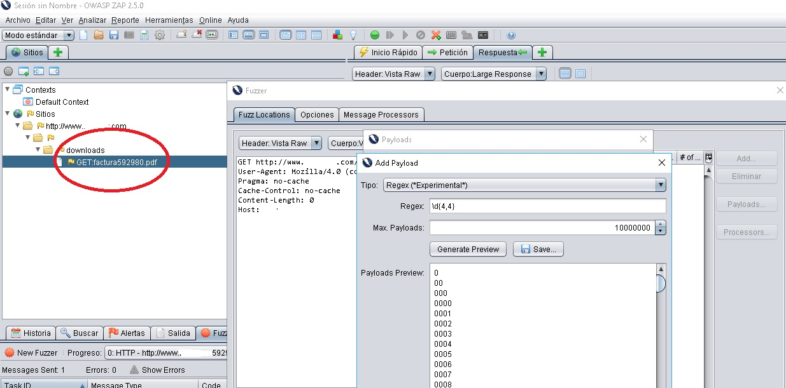Switch to the Alertas tab

point(127,333)
